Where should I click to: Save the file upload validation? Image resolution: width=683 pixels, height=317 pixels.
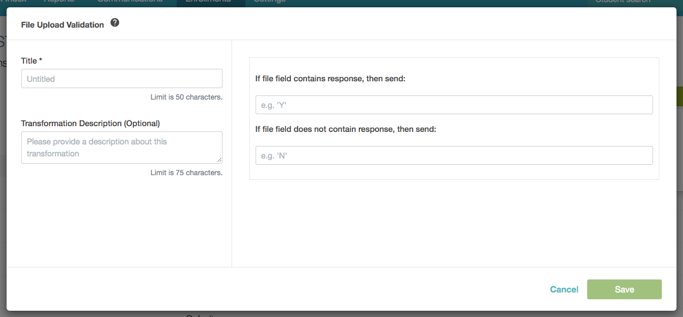pos(624,289)
